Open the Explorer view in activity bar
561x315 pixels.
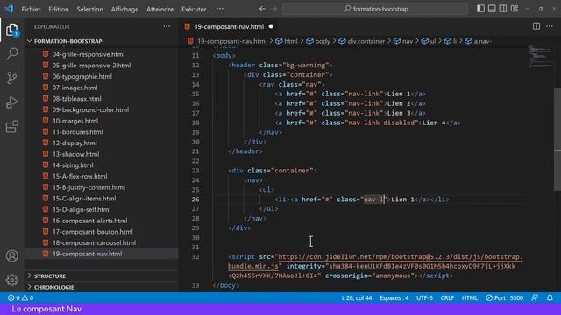tap(11, 30)
